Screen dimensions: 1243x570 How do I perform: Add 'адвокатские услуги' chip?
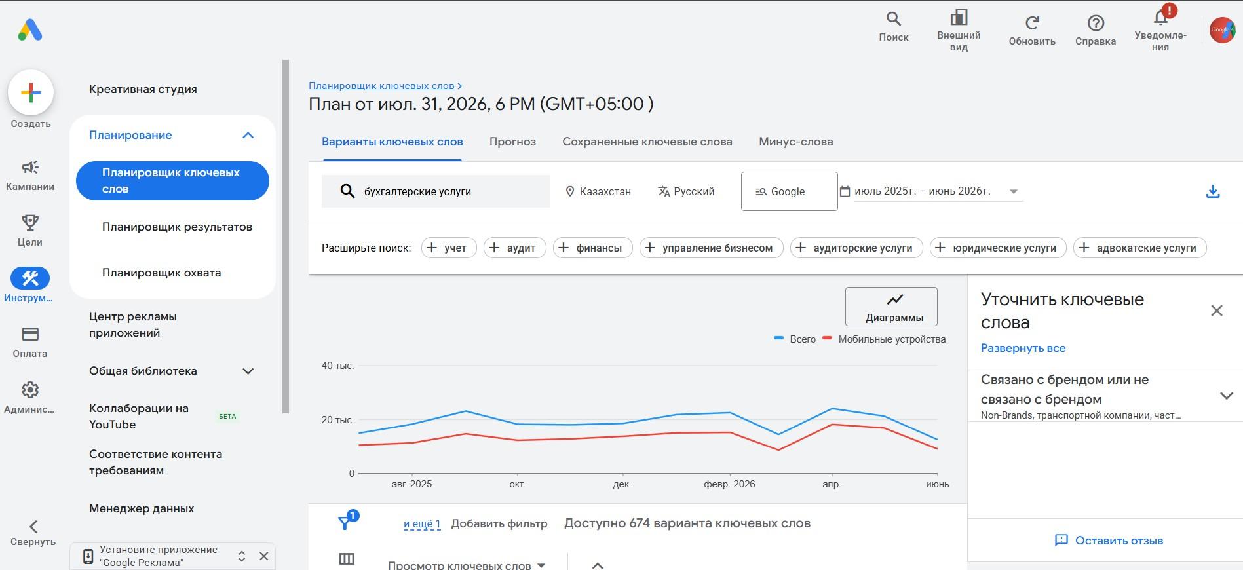click(1140, 248)
